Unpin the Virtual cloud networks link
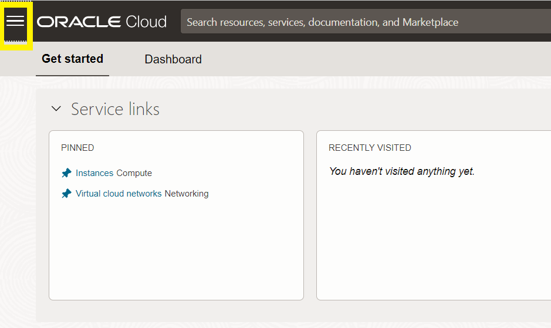 (66, 194)
